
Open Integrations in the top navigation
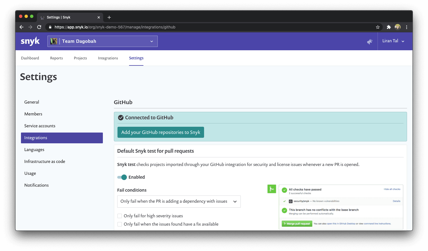pos(108,58)
